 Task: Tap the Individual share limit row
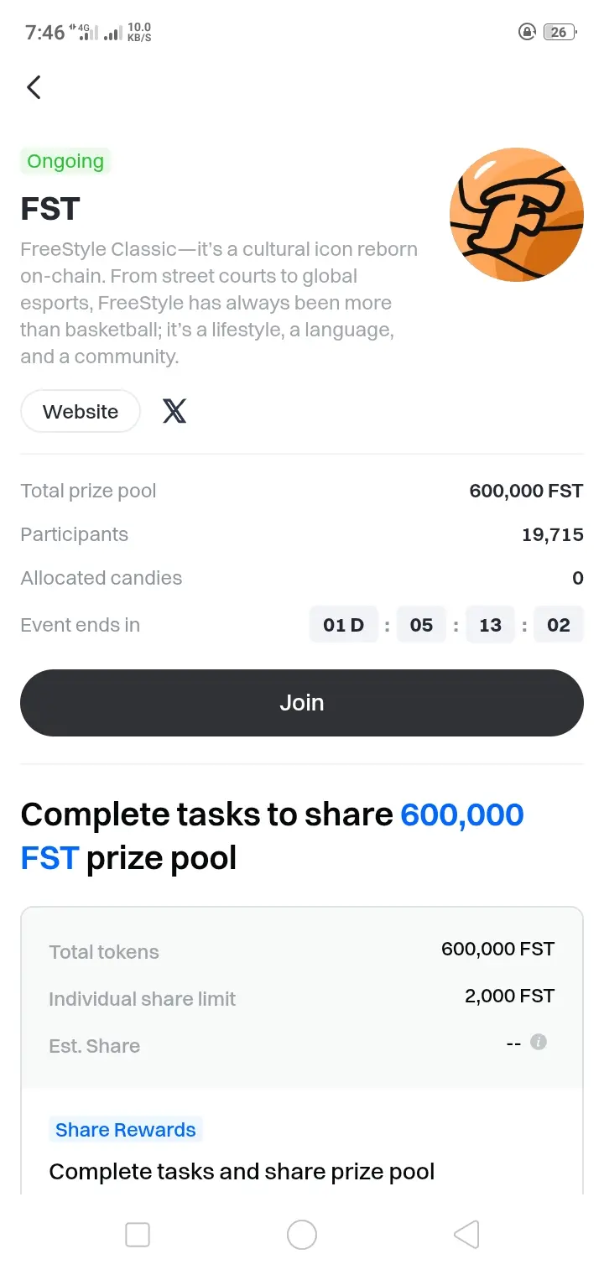(x=302, y=997)
